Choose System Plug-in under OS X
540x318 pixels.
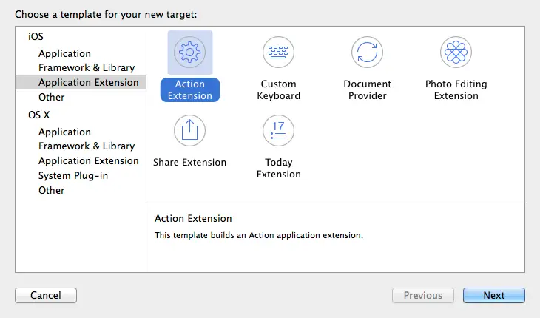[x=72, y=175]
